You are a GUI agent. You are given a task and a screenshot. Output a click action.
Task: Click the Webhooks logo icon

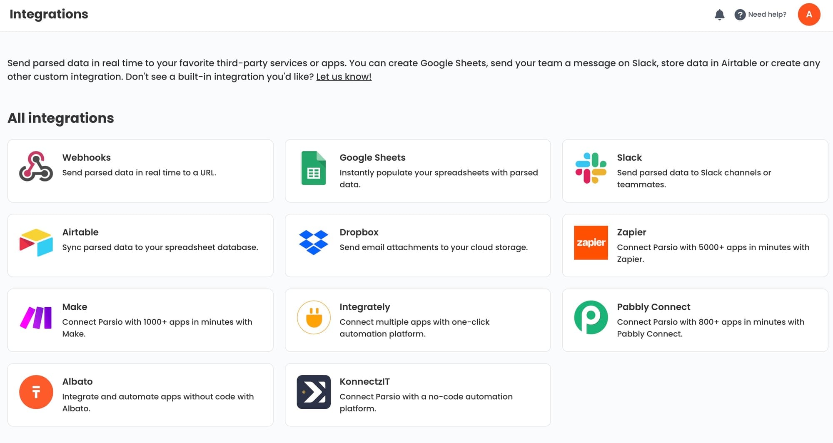click(x=36, y=167)
